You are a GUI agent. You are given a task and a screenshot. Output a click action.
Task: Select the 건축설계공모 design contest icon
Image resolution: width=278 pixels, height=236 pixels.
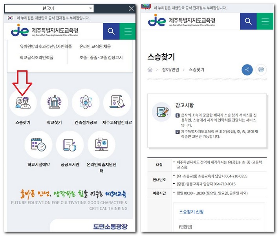pyautogui.click(x=86, y=103)
